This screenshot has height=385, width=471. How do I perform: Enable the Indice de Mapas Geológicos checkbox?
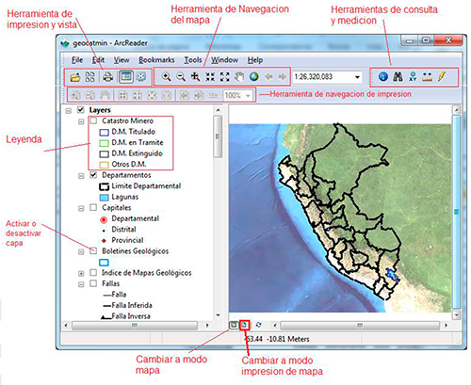(x=93, y=272)
